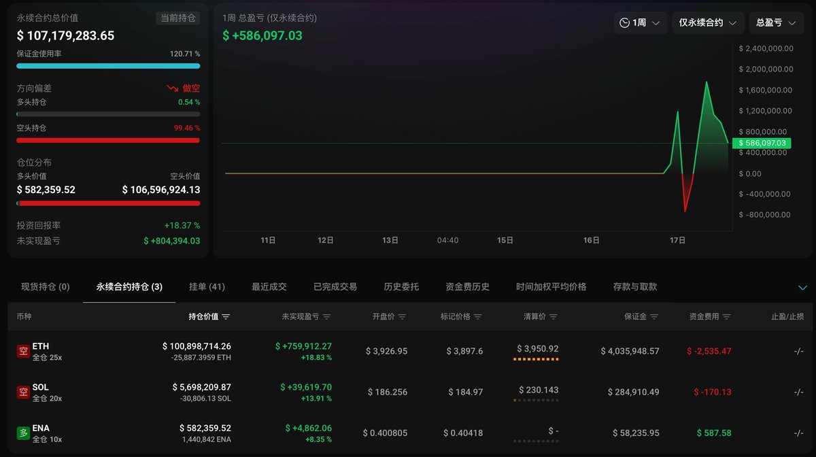Sort by 开盘价 column icon
Viewport: 816px width, 457px height.
pyautogui.click(x=403, y=317)
